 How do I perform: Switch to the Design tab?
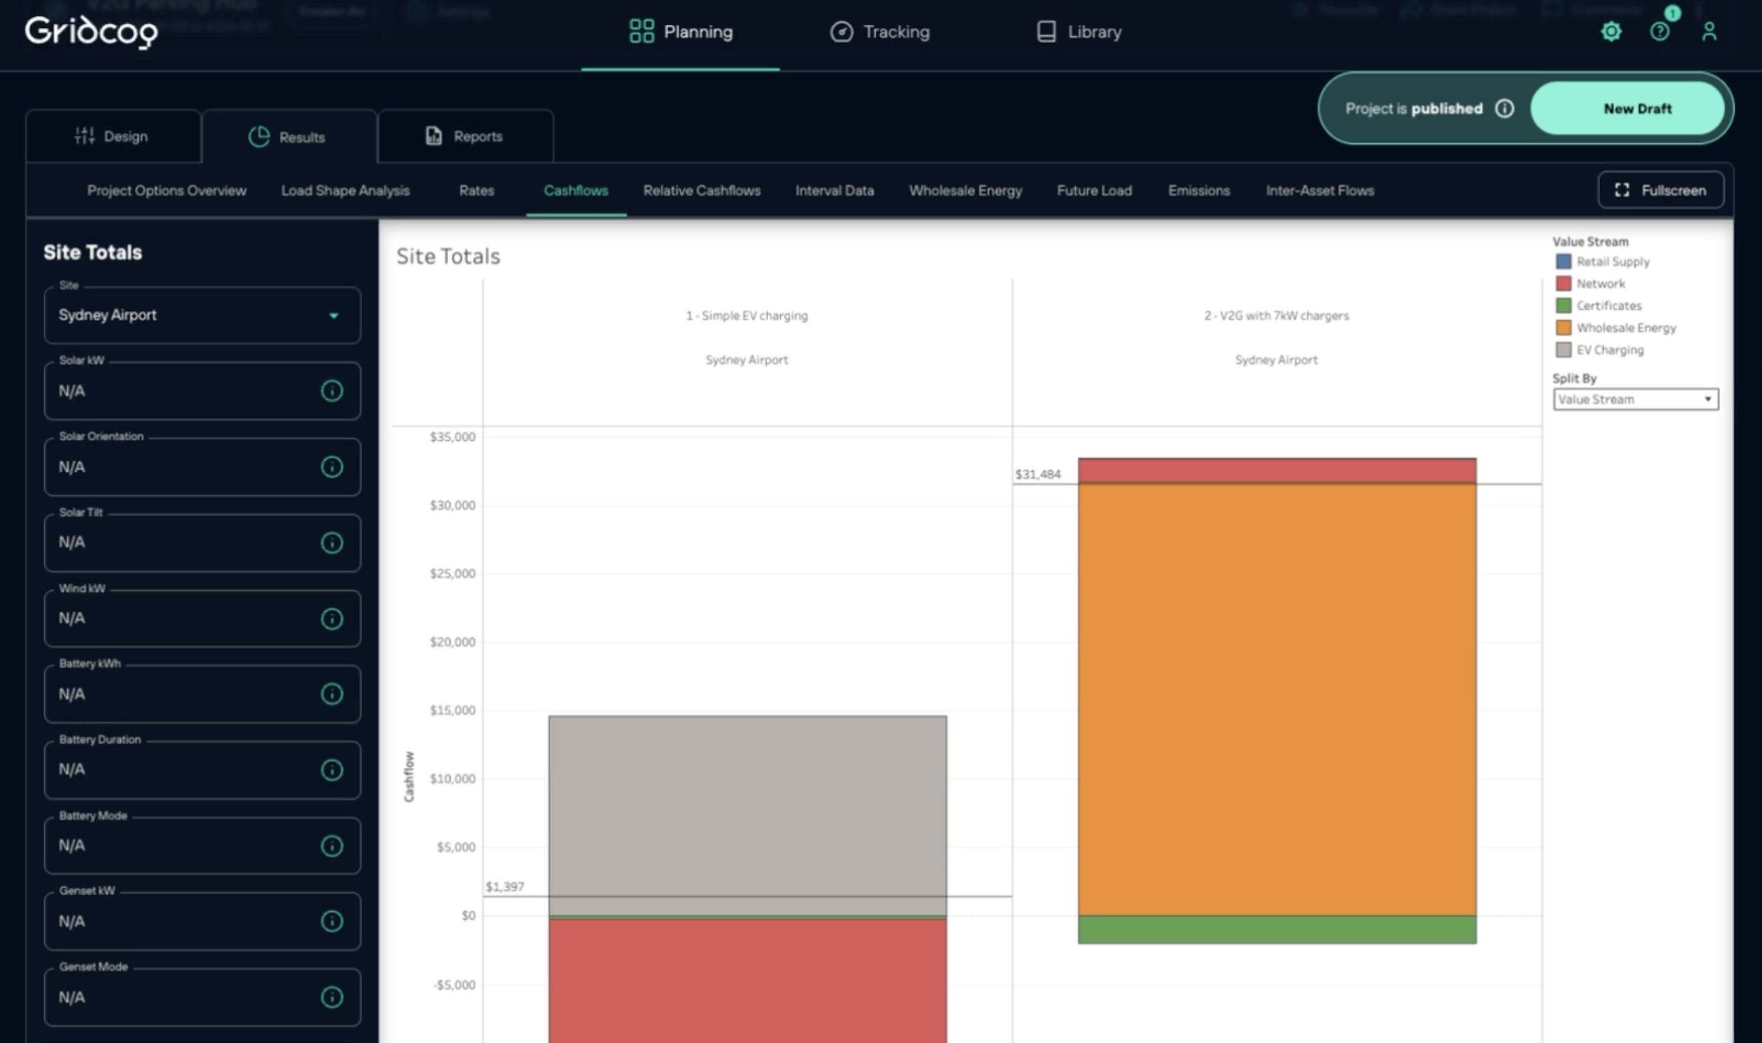pyautogui.click(x=112, y=136)
